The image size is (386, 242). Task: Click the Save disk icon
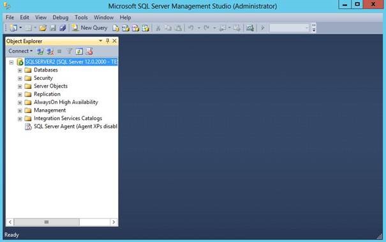click(x=53, y=28)
